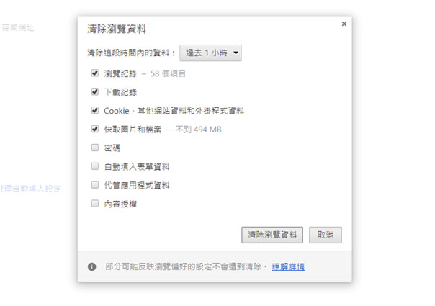Toggle the Cookie 其他網站資料 checkbox
The height and width of the screenshot is (306, 435).
[x=95, y=110]
